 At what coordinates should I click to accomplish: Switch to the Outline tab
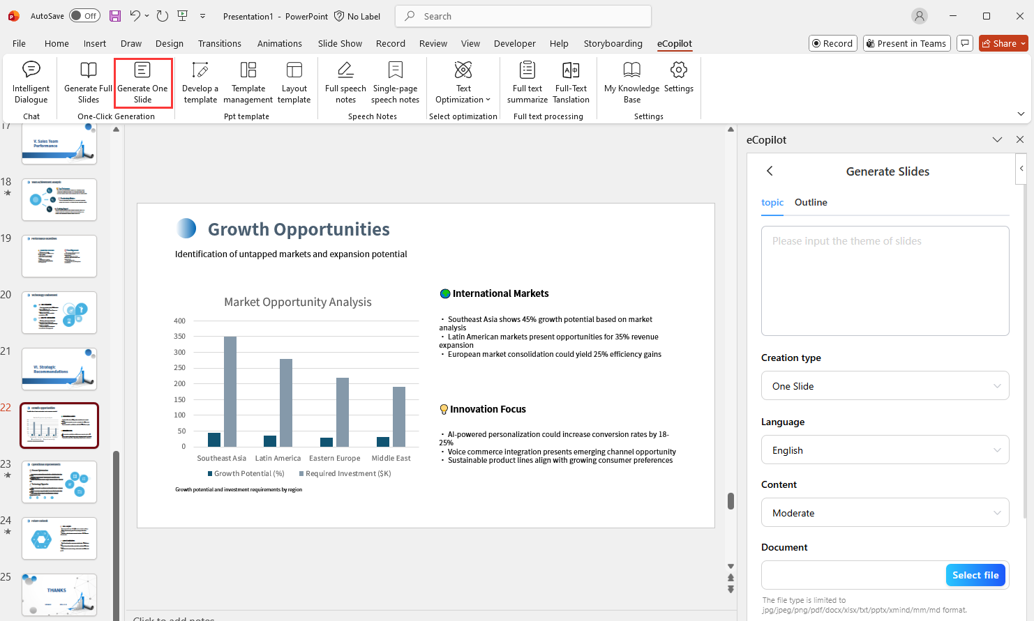pyautogui.click(x=810, y=202)
